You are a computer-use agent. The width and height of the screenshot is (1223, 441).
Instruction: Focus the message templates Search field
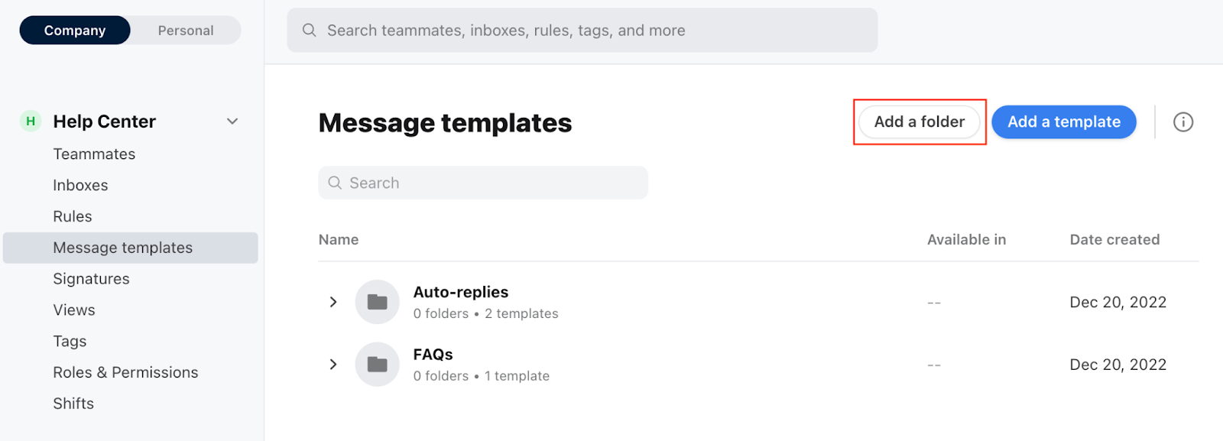click(x=493, y=183)
